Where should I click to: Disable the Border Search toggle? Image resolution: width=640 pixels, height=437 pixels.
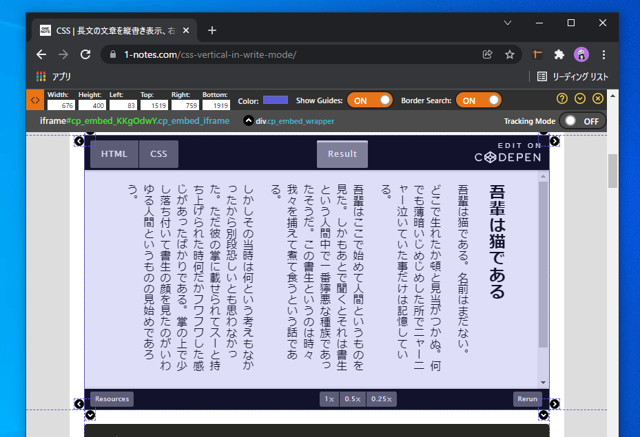pyautogui.click(x=478, y=99)
